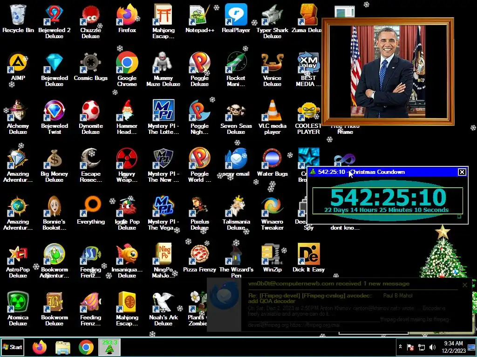
Task: Select the NingPo MahJong icon
Action: tap(164, 260)
